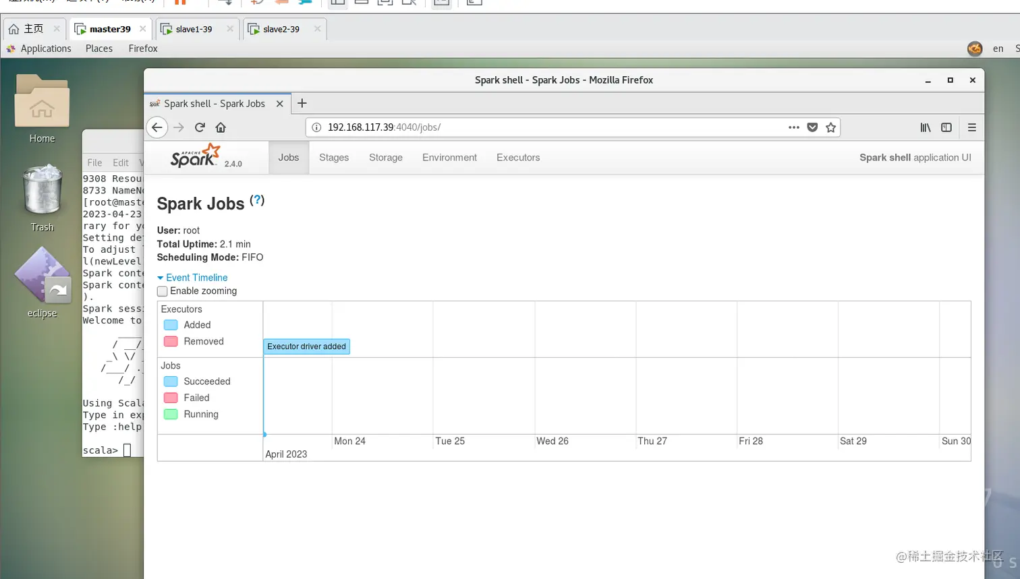The height and width of the screenshot is (579, 1020).
Task: Click the Firefox forward arrow
Action: 179,127
